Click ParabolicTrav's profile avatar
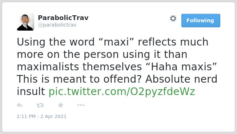 pyautogui.click(x=25, y=22)
